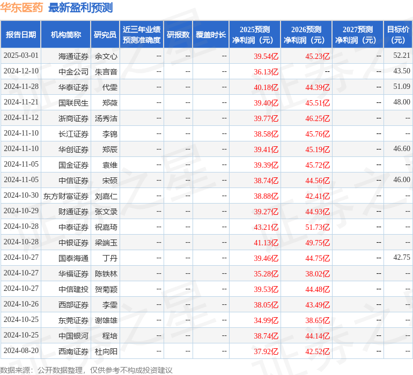Click analyst name 袁维
Image resolution: width=413 pixels, height=375 pixels.
110,165
